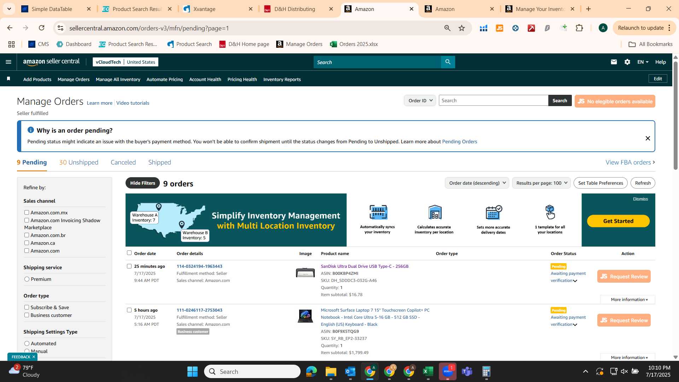679x382 pixels.
Task: Click the bookmark flag icon in nav bar
Action: 8,79
